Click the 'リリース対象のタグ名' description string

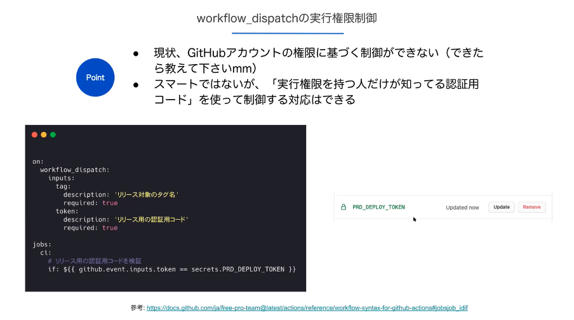[x=147, y=194]
